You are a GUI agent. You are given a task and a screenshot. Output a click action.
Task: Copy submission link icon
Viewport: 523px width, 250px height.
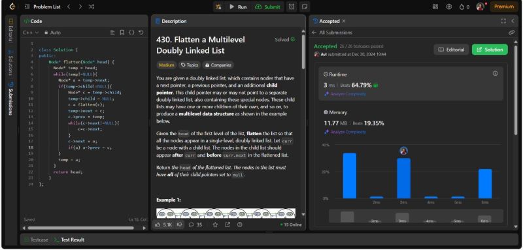511,33
